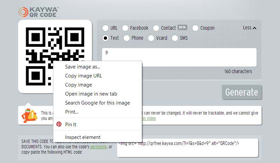Click the Pinterest icon beside Pin It

(x=59, y=124)
